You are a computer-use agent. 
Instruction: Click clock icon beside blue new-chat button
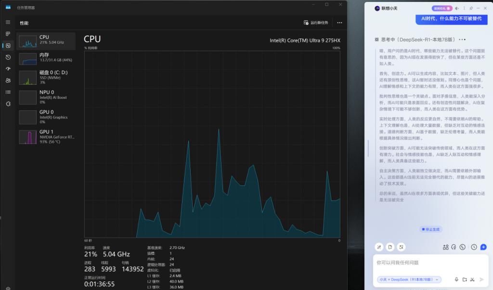474,247
